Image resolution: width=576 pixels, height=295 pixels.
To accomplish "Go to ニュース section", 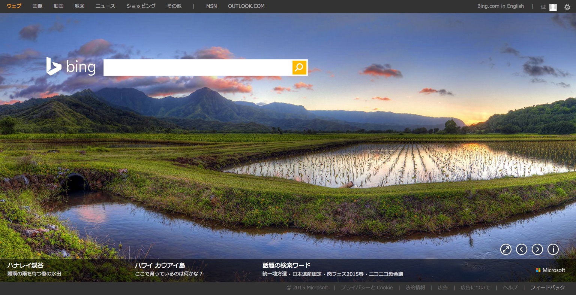I will [x=105, y=6].
